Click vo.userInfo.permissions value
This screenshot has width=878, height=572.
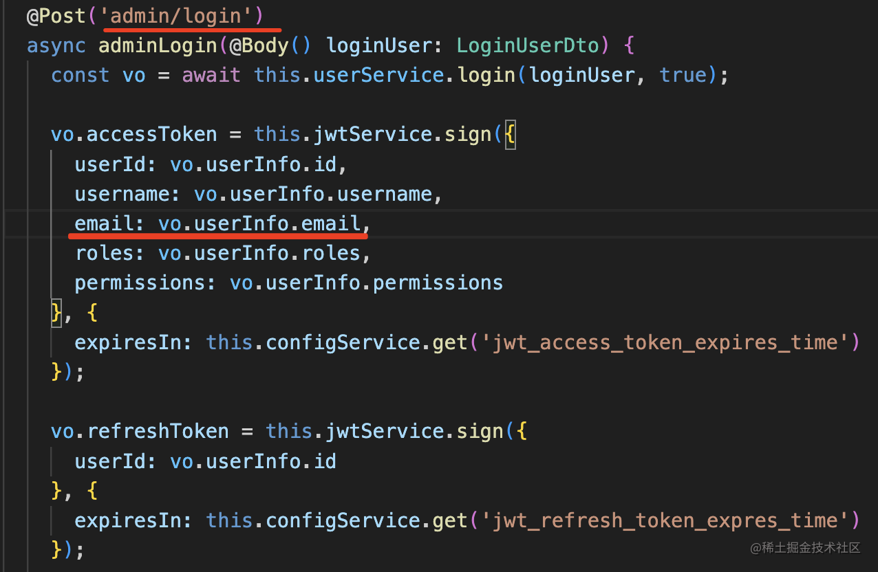(x=366, y=283)
